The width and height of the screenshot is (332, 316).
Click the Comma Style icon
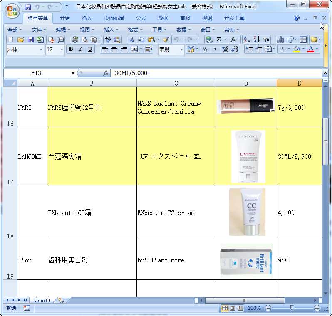[215, 49]
